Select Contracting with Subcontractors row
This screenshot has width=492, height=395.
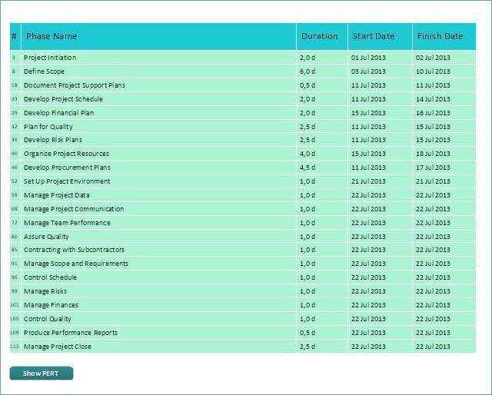[243, 250]
